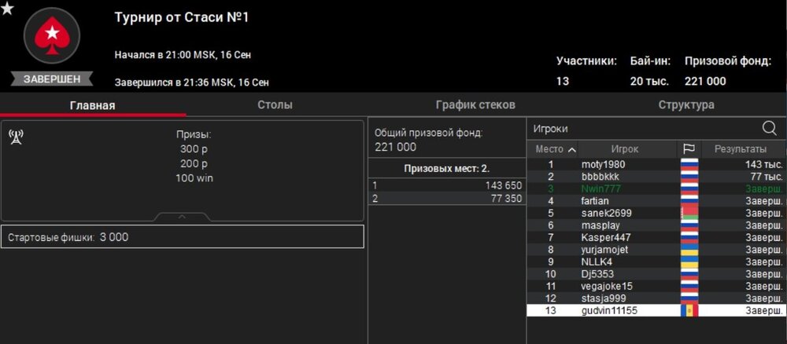The width and height of the screenshot is (787, 344).
Task: Click the flag column header icon
Action: pyautogui.click(x=689, y=149)
